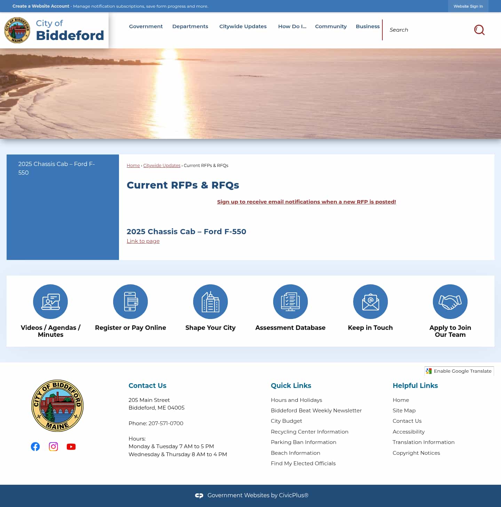Select the Shape Your City icon
The height and width of the screenshot is (507, 501).
210,302
